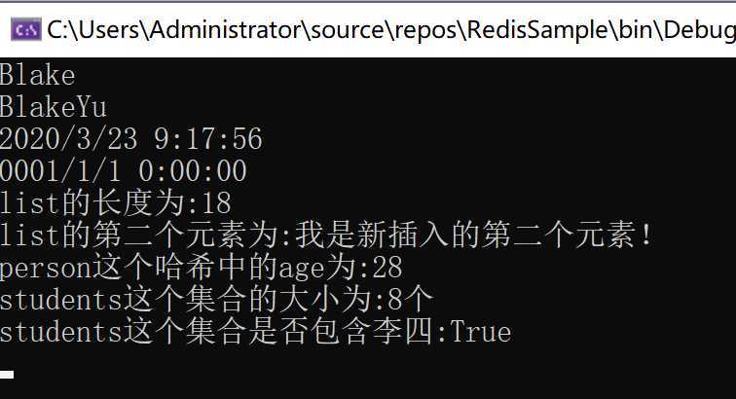Click the age value 28
736x399 pixels.
pyautogui.click(x=387, y=268)
